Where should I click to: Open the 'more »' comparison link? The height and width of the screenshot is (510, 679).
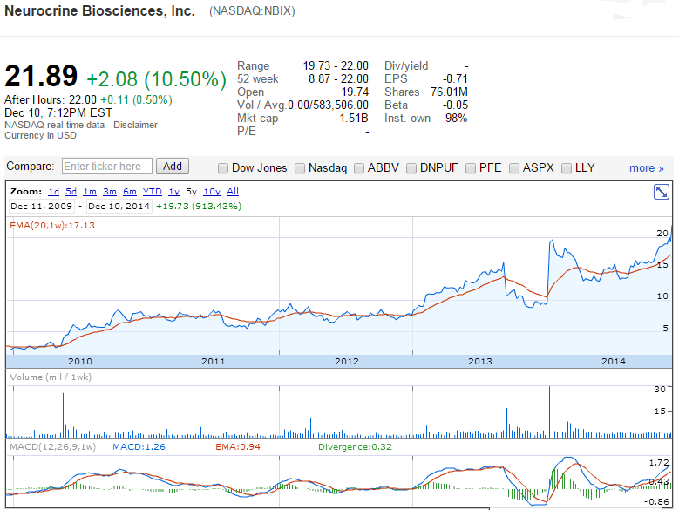click(647, 168)
